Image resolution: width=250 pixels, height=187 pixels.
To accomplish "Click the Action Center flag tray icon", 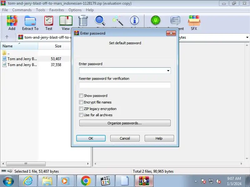I will click(x=203, y=181).
